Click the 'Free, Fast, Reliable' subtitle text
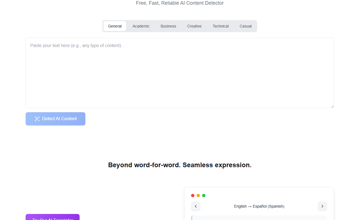The height and width of the screenshot is (220, 364). 180,3
